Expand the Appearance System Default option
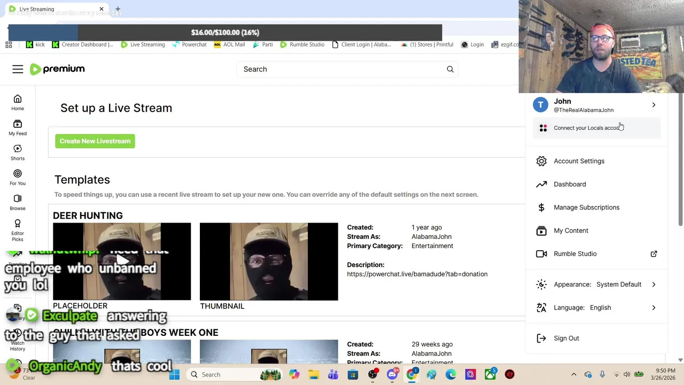 597,284
